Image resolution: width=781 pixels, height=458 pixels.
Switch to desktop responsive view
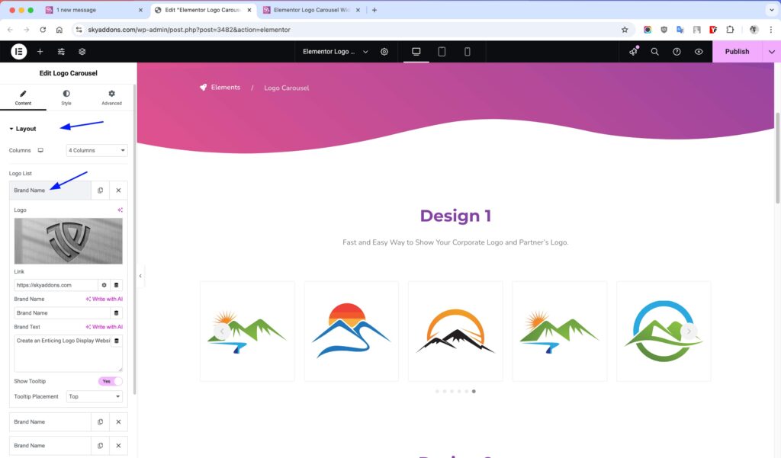(416, 51)
